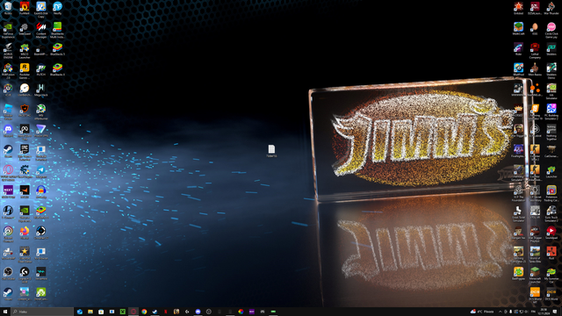Open Steam from the taskbar
Image resolution: width=562 pixels, height=316 pixels.
155,312
